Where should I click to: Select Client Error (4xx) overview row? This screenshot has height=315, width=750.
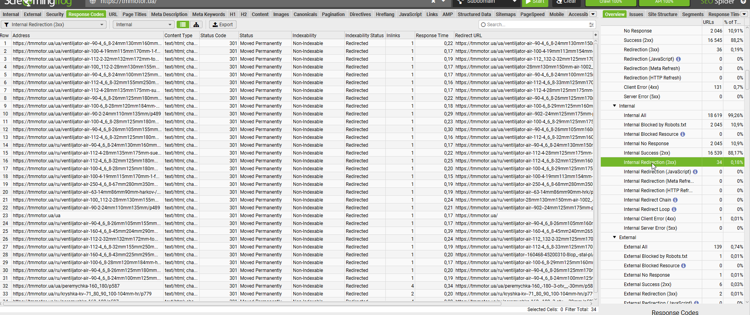click(672, 87)
